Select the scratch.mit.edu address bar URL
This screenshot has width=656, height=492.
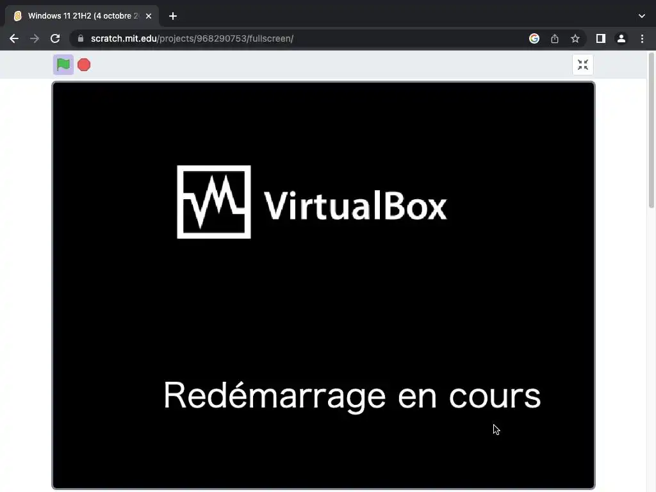coord(192,38)
